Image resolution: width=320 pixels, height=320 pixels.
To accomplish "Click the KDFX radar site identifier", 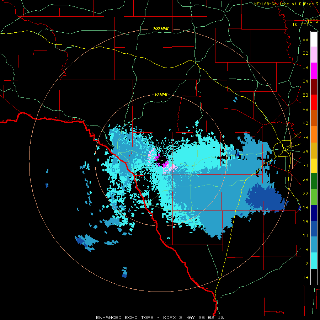I will point(169,318).
